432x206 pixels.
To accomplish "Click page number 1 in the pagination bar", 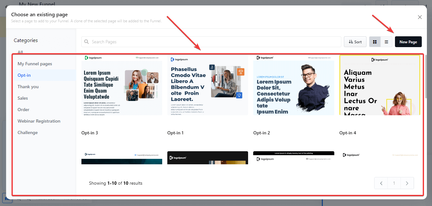I will pyautogui.click(x=394, y=183).
